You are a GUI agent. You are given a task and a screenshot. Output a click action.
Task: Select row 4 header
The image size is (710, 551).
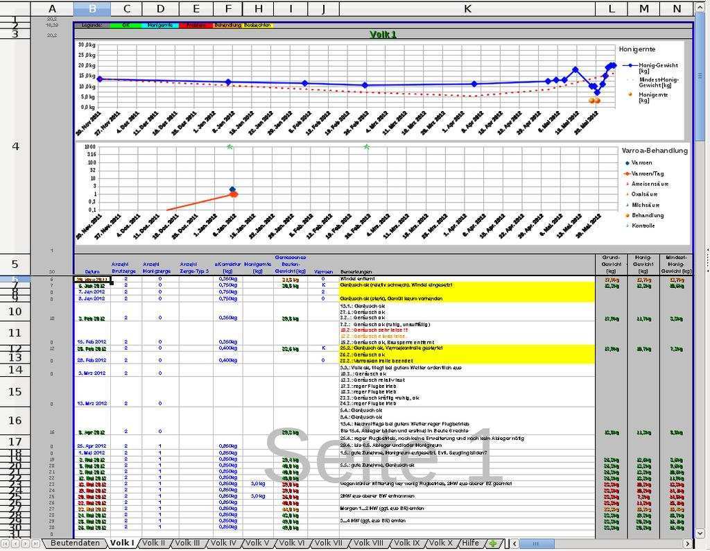pyautogui.click(x=15, y=146)
